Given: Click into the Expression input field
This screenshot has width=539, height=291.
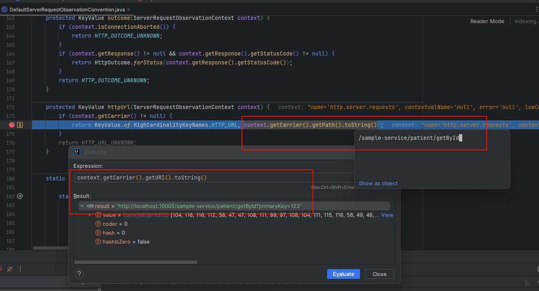Looking at the screenshot, I should pyautogui.click(x=213, y=178).
